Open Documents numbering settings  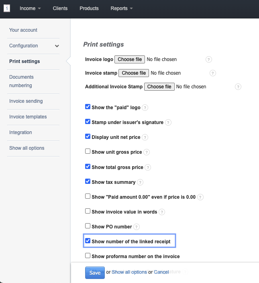(x=22, y=81)
